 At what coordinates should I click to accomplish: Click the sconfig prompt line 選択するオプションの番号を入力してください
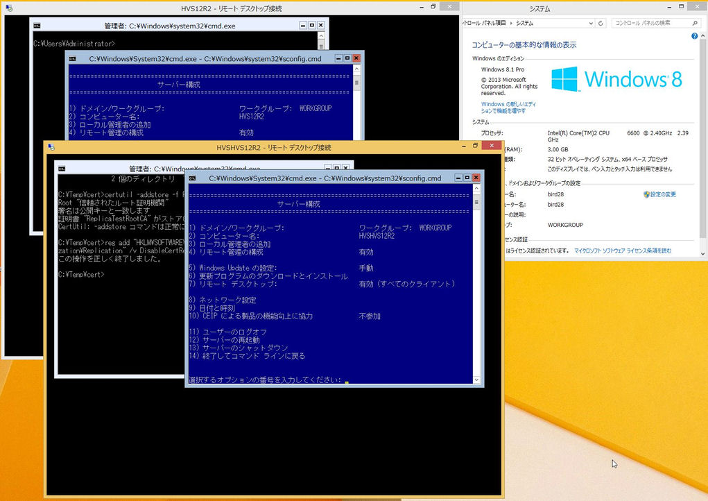tap(265, 380)
